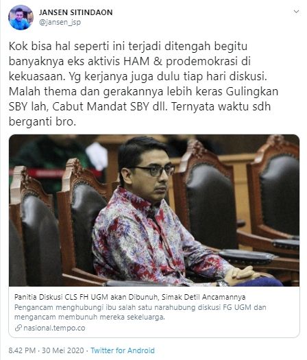Click the 'Cabut Mandat SBY dll' phrase
The width and height of the screenshot is (307, 360).
click(x=109, y=106)
